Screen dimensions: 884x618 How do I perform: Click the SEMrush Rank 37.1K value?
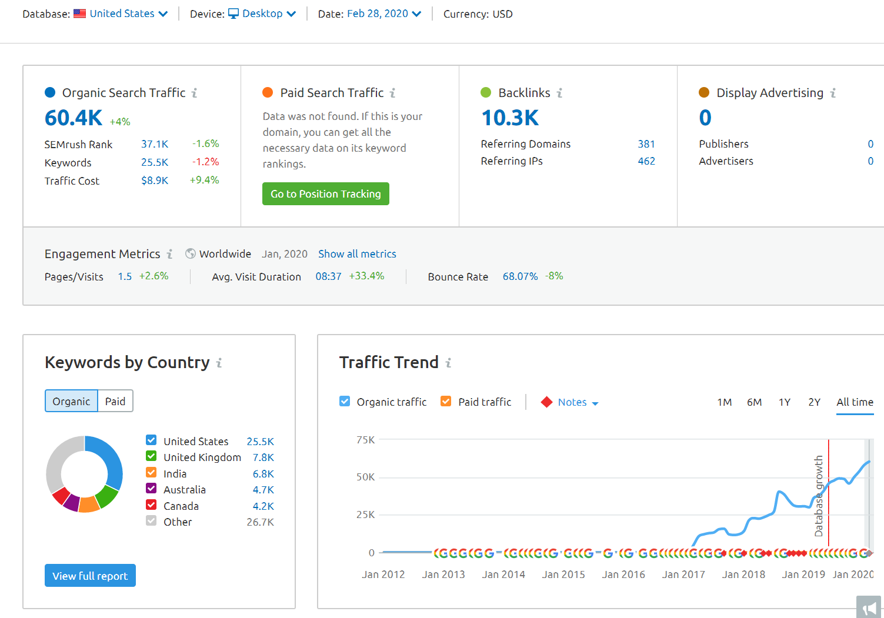pyautogui.click(x=155, y=144)
